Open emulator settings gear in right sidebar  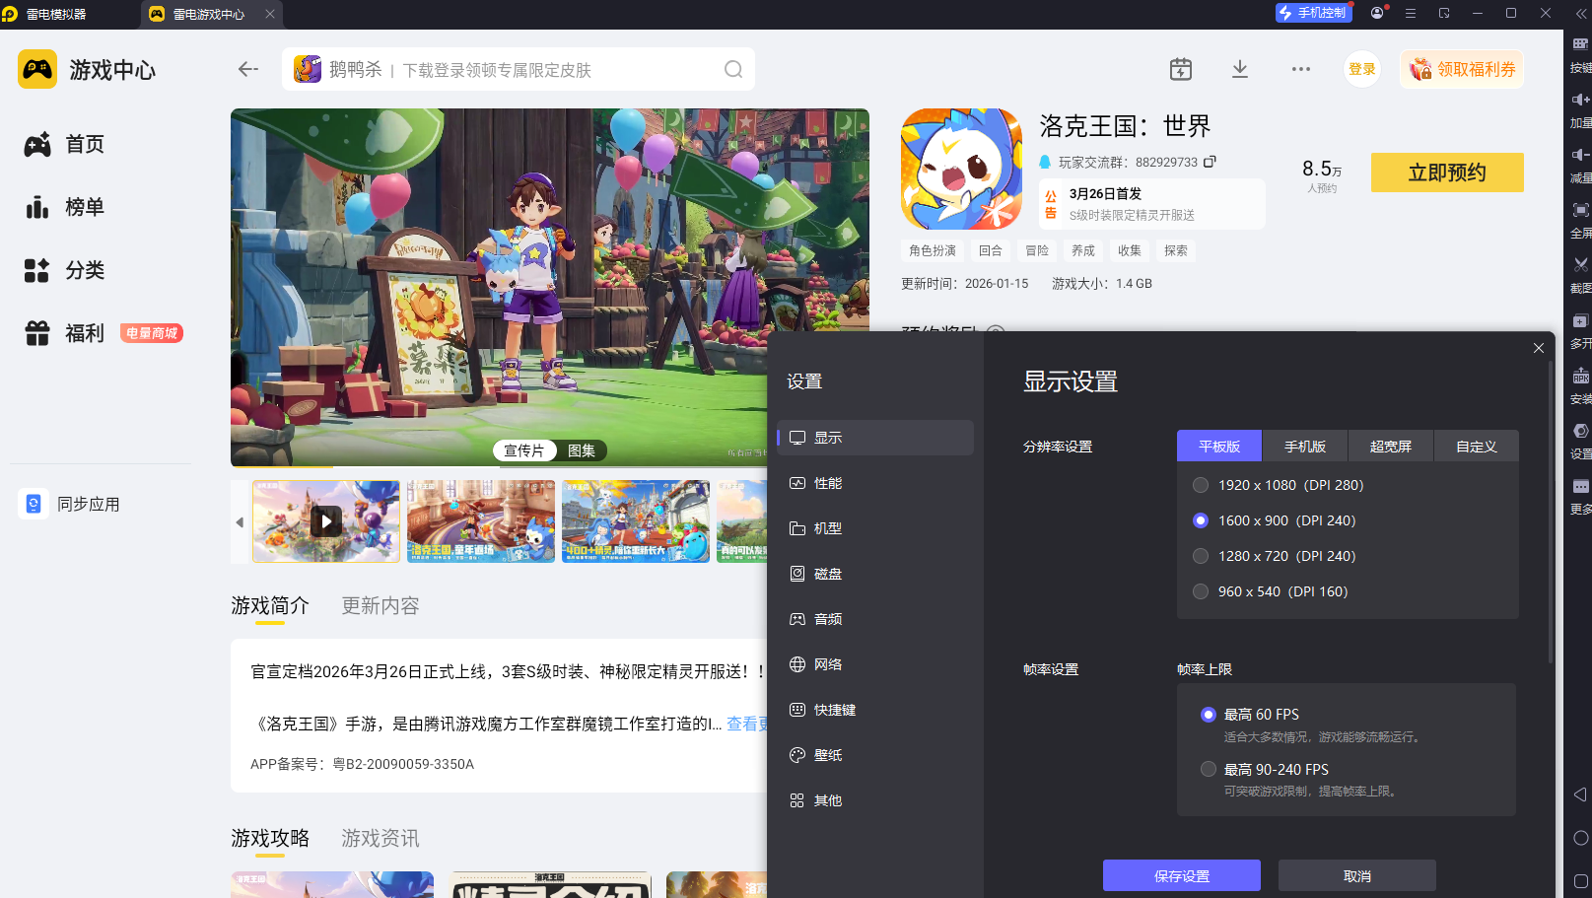1580,431
